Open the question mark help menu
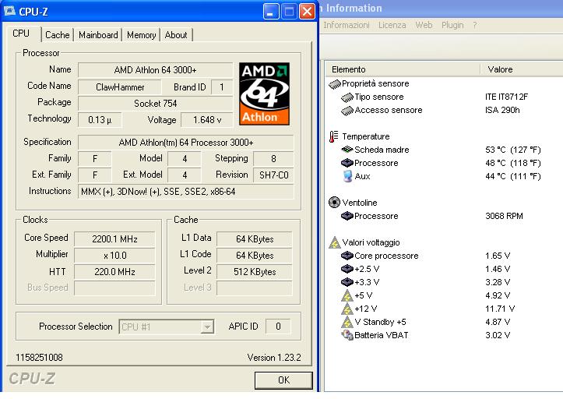 pyautogui.click(x=475, y=25)
